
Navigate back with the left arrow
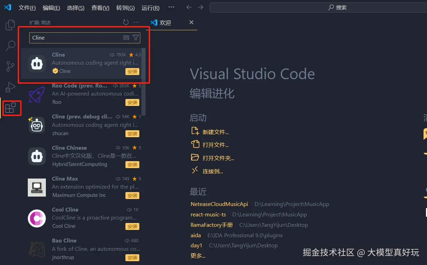[x=189, y=7]
